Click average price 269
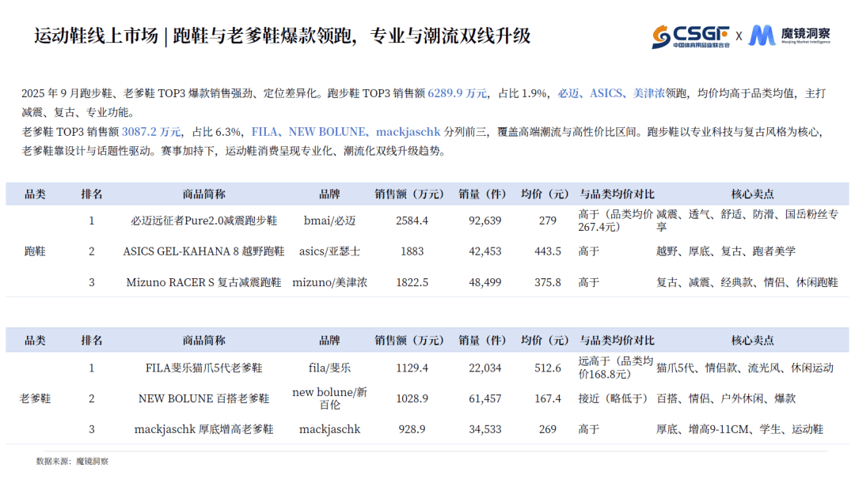 pos(548,429)
